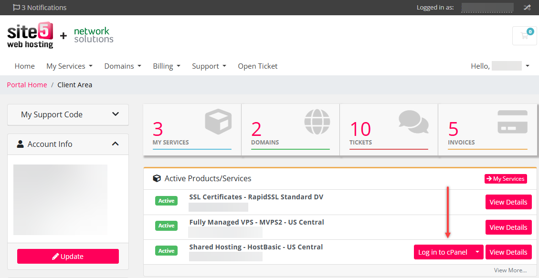This screenshot has height=278, width=539.
Task: Click the cube icon beside Active Products/Services
Action: [157, 178]
